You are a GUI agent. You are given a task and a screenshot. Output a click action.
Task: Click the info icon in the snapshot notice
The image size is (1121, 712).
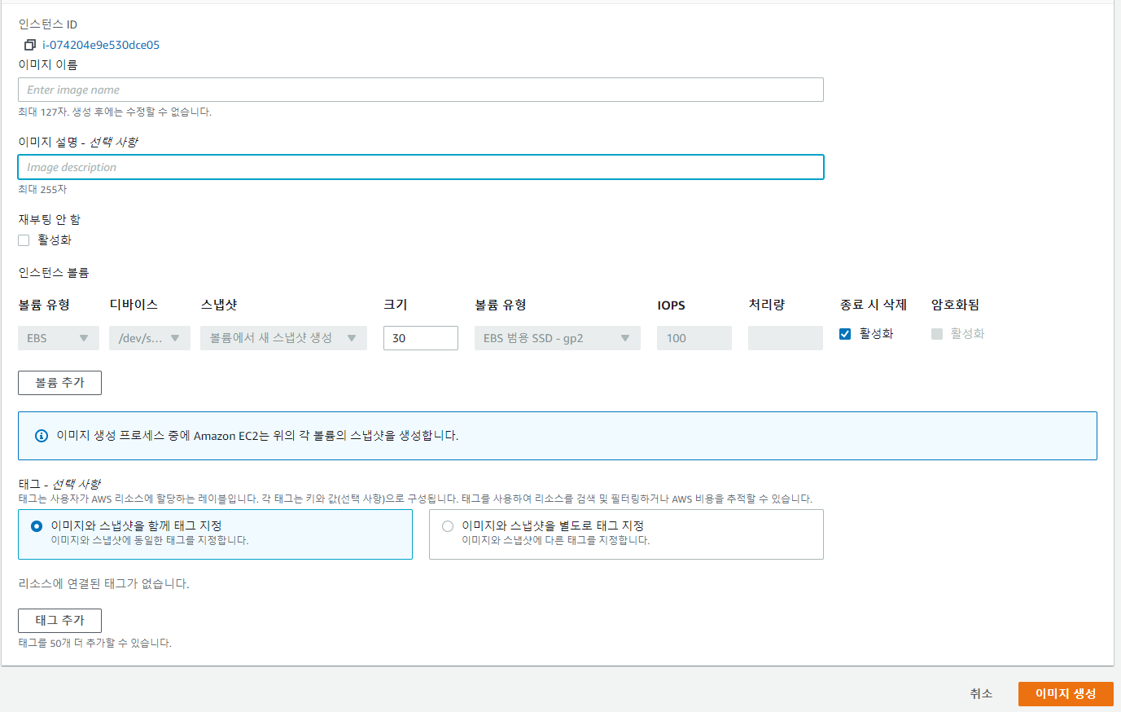42,436
